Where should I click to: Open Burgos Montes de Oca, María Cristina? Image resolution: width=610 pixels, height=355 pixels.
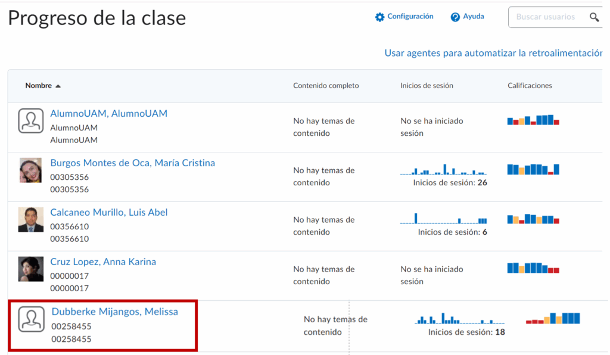point(132,163)
